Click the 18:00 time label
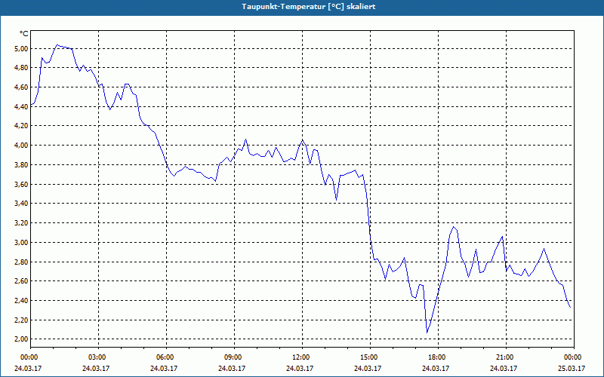The height and width of the screenshot is (377, 604). 438,357
